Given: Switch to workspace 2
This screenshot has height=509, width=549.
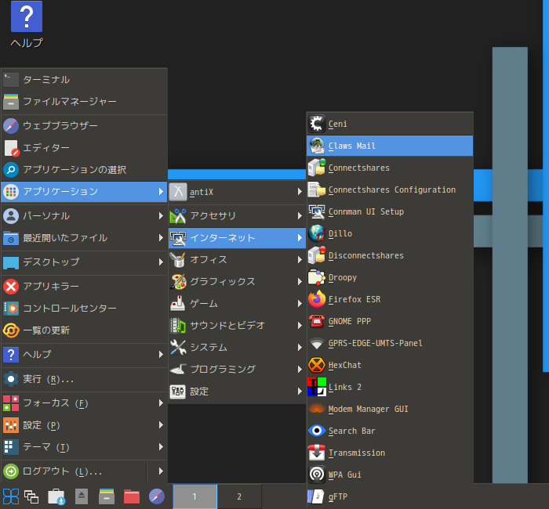Looking at the screenshot, I should coord(239,496).
